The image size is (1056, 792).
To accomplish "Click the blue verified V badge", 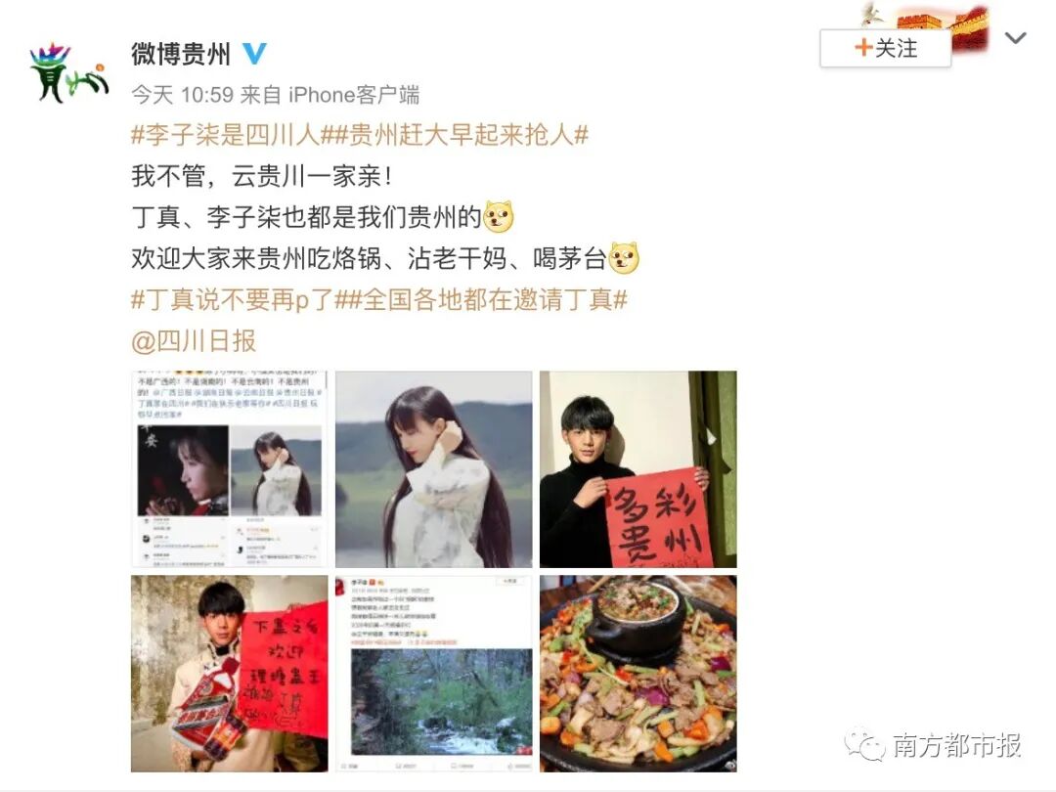I will [x=254, y=54].
